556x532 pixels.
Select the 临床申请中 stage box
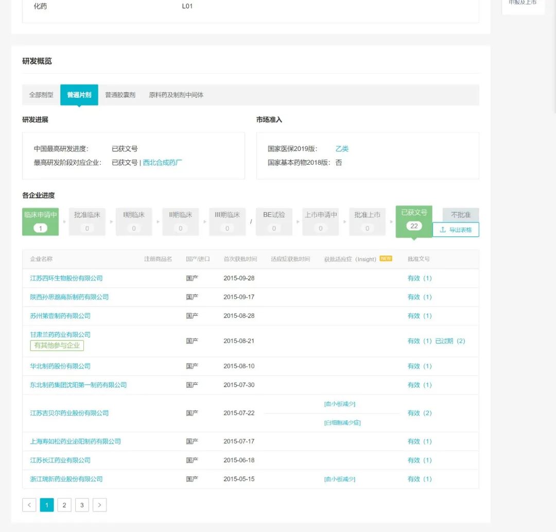pyautogui.click(x=41, y=221)
